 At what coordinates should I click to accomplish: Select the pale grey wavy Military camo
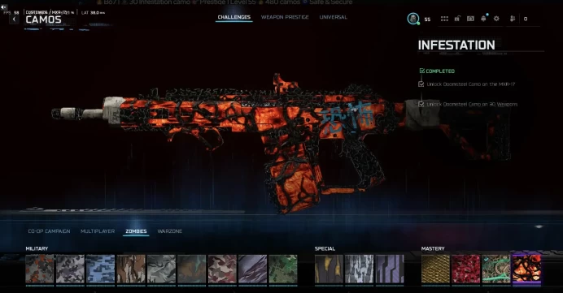(161, 269)
